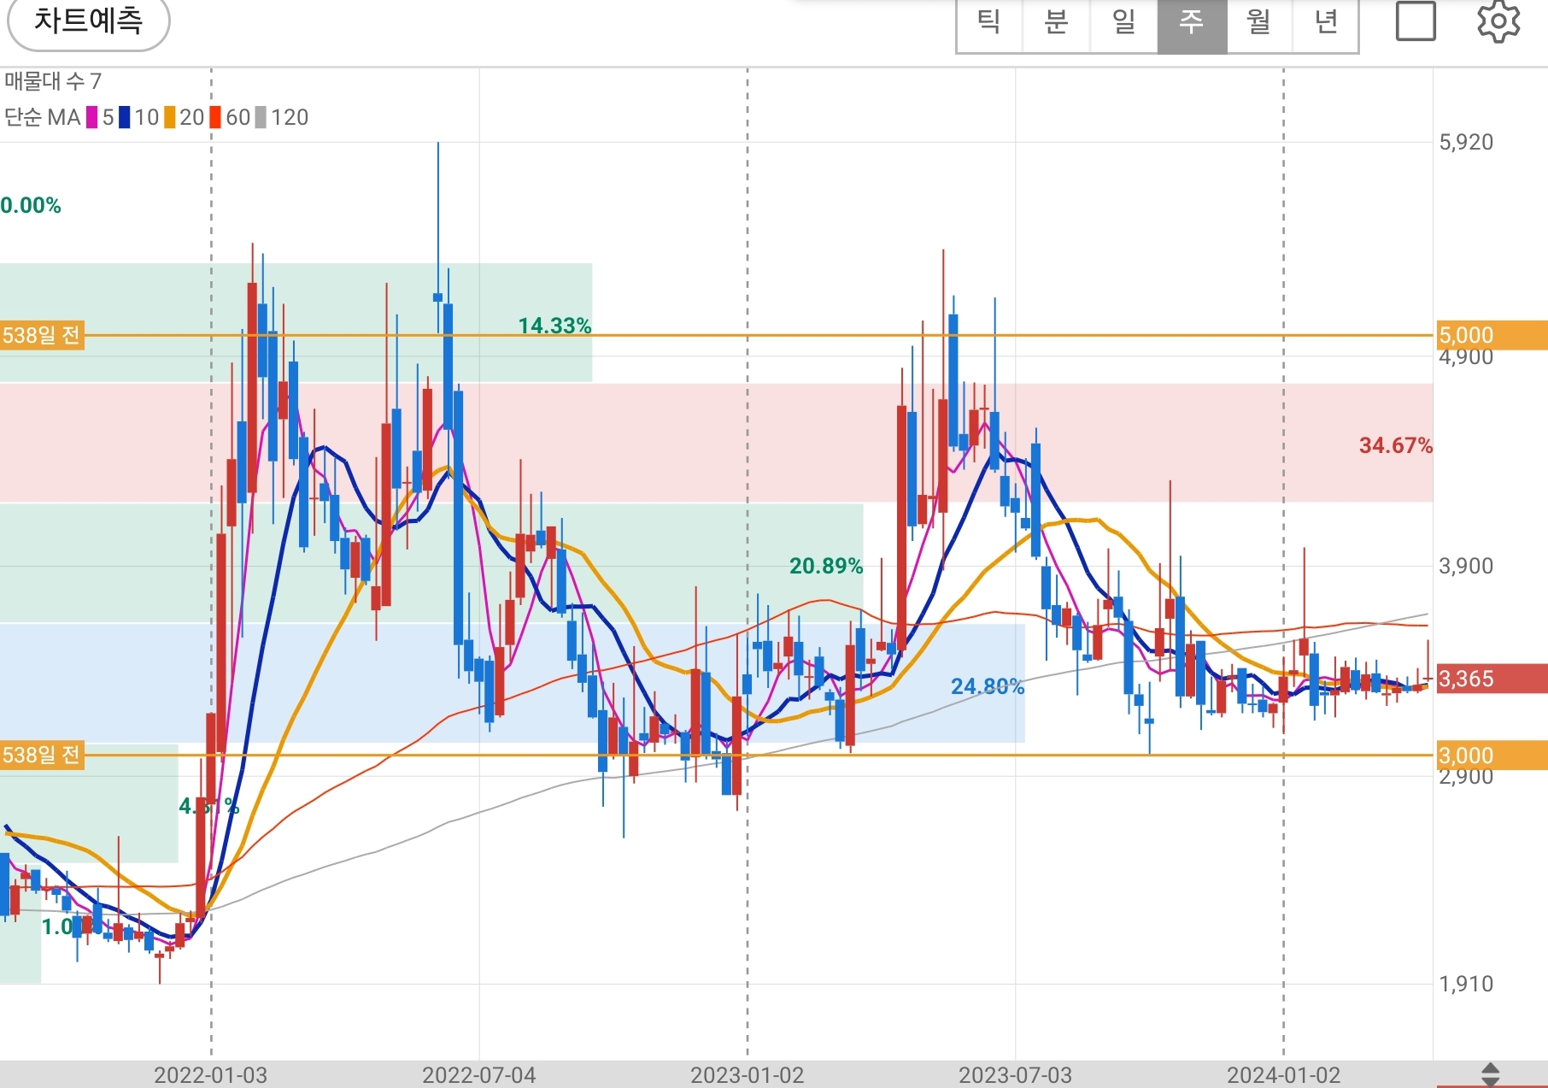Click the 차트예측 chart prediction button
This screenshot has width=1548, height=1088.
pyautogui.click(x=89, y=21)
